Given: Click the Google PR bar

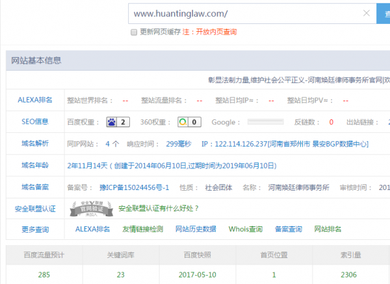Looking at the screenshot, I should (x=266, y=122).
